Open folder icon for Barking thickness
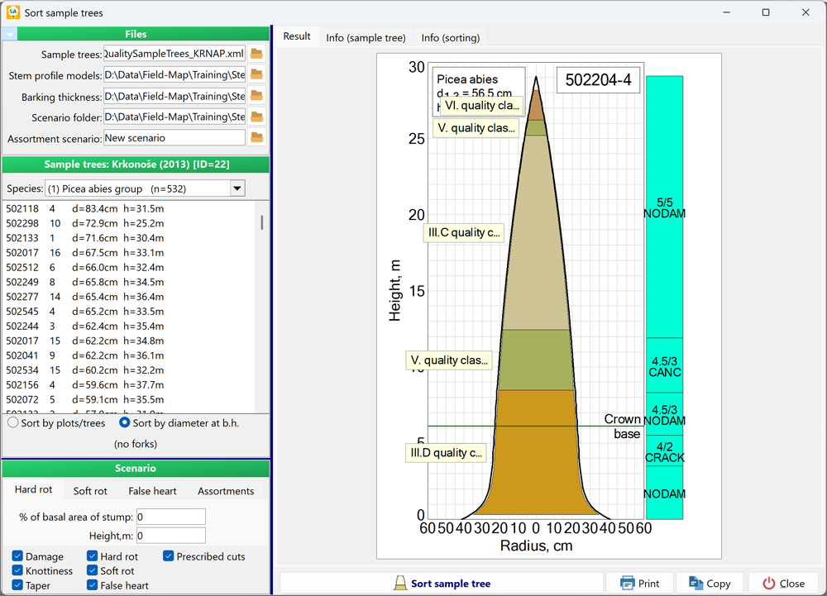827x596 pixels. click(256, 97)
